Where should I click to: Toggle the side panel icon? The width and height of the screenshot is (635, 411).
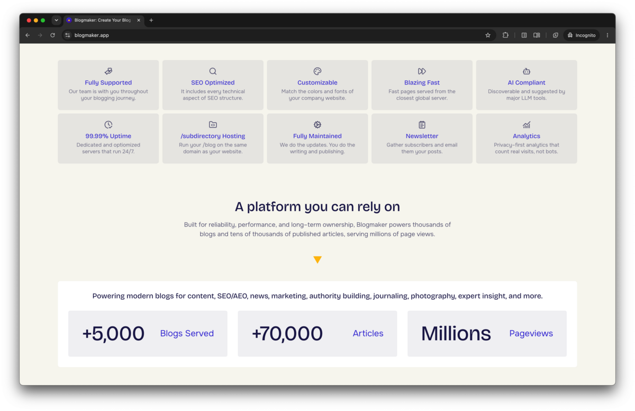coord(524,35)
